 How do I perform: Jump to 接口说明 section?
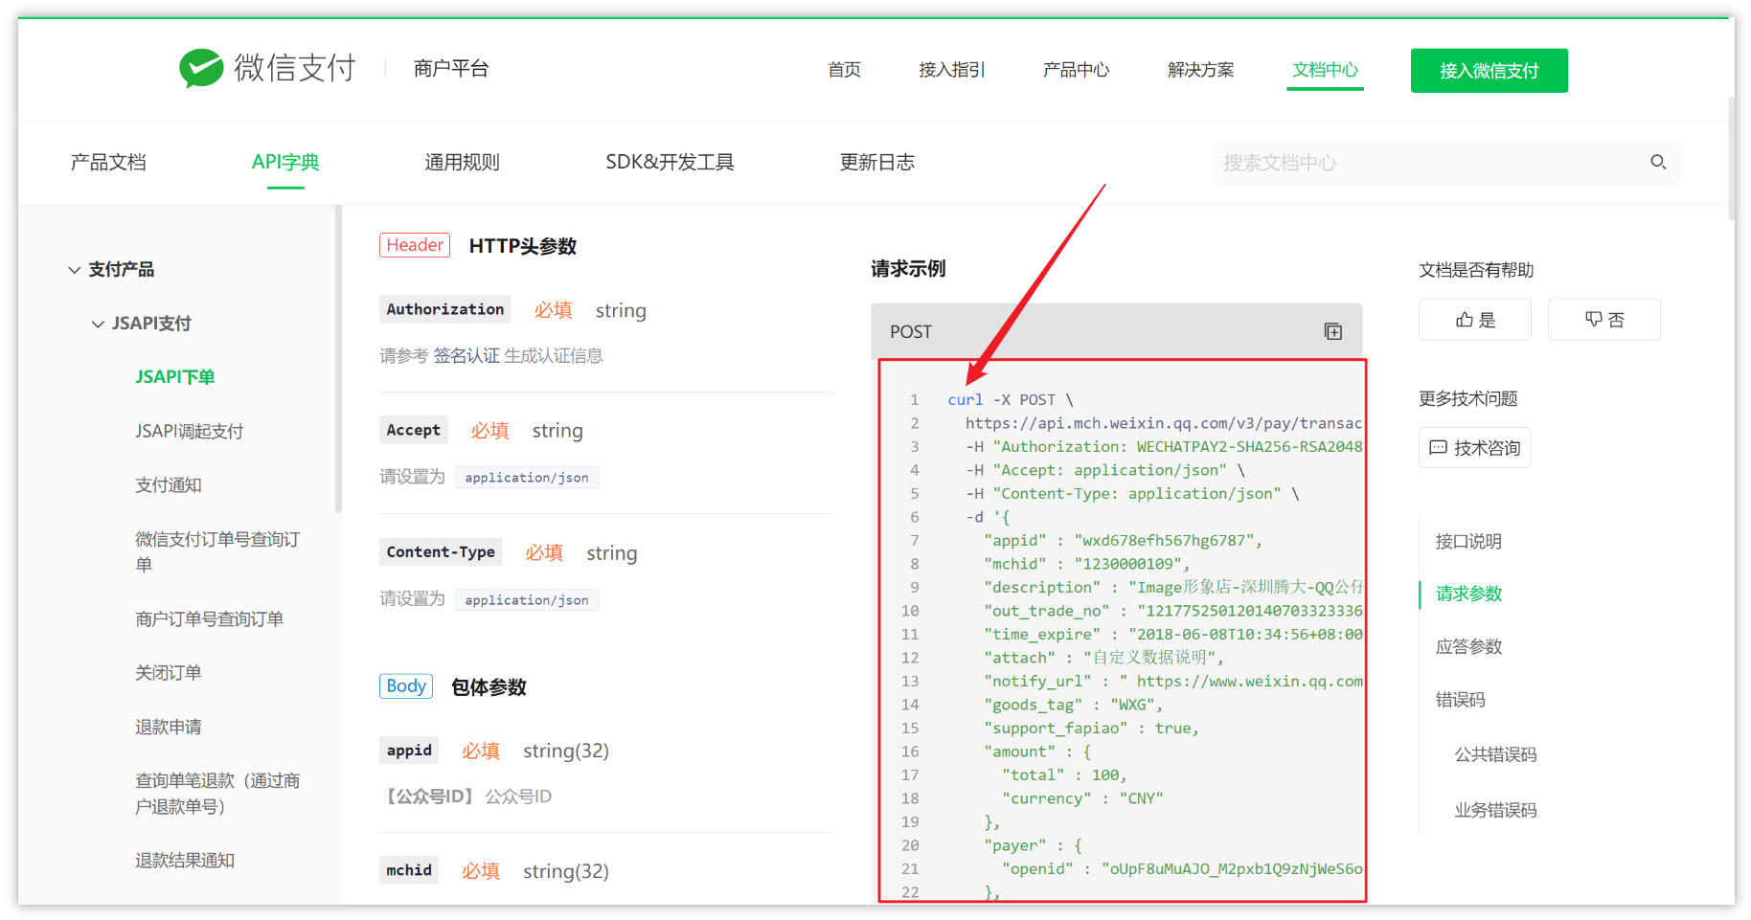[1468, 542]
